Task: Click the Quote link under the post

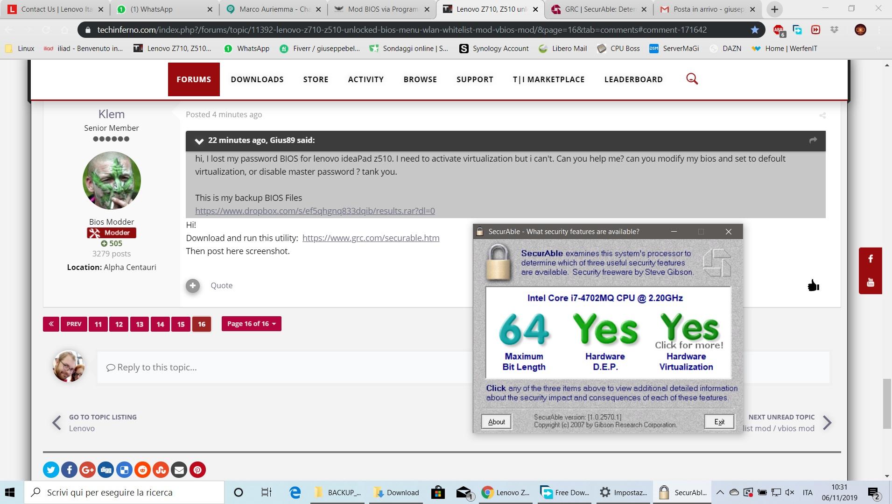Action: tap(221, 285)
